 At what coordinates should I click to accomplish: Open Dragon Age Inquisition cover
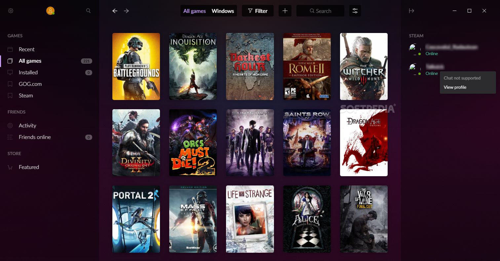coord(193,66)
